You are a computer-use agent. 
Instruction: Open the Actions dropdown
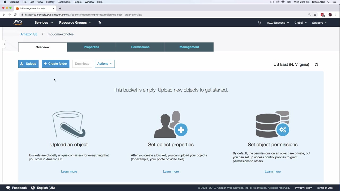coord(105,64)
